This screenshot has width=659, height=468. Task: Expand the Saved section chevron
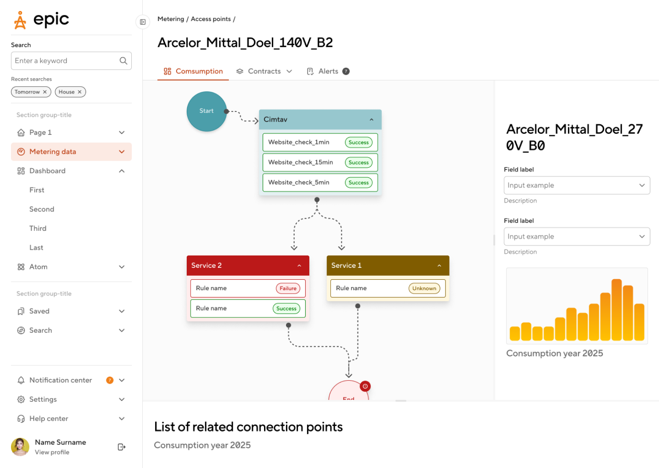[x=122, y=311]
